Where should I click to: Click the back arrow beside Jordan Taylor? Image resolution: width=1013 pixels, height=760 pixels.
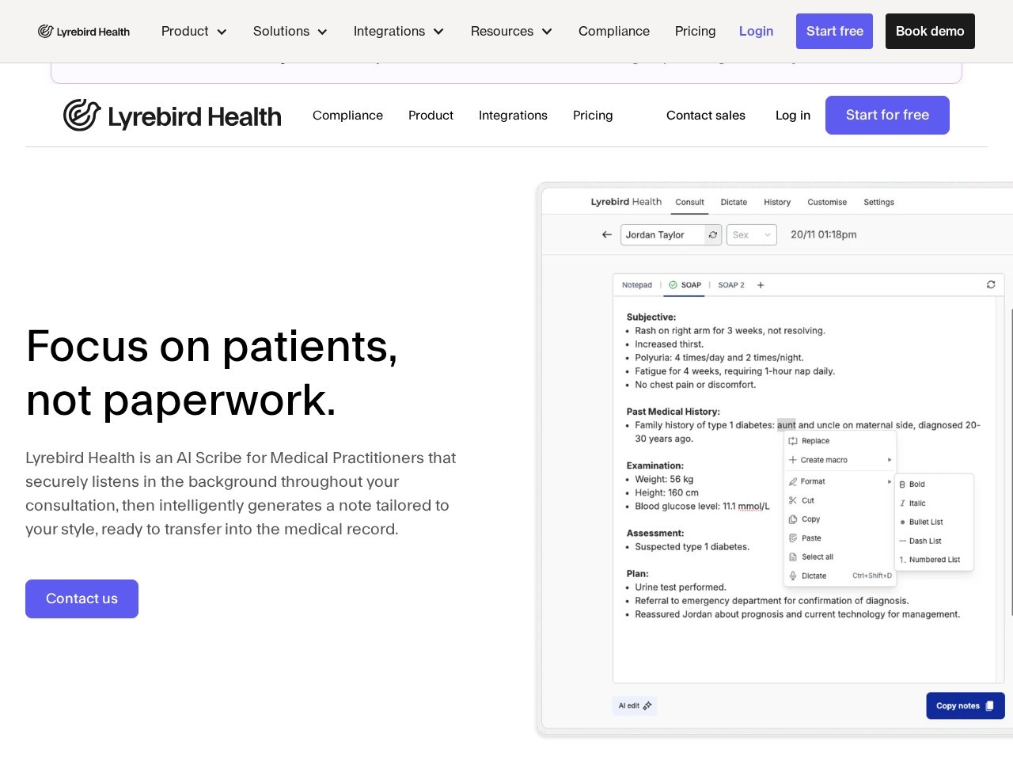pyautogui.click(x=607, y=235)
